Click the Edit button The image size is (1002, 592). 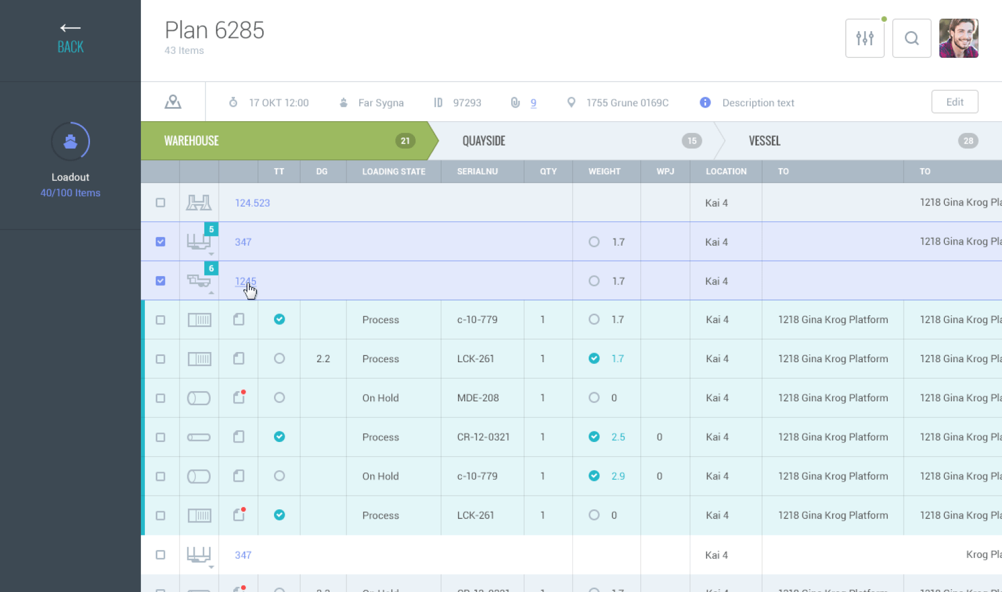(x=954, y=102)
